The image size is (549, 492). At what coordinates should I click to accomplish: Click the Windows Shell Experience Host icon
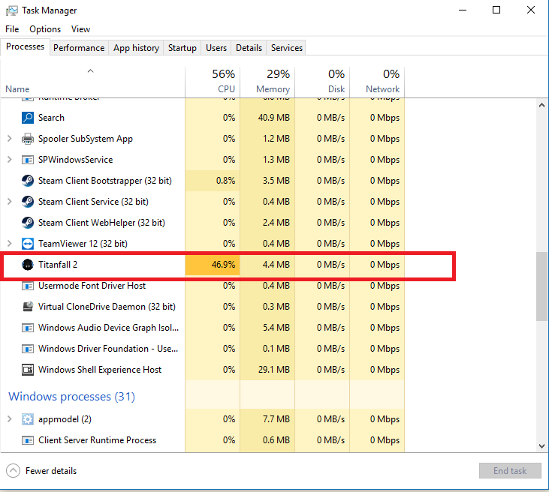point(28,370)
